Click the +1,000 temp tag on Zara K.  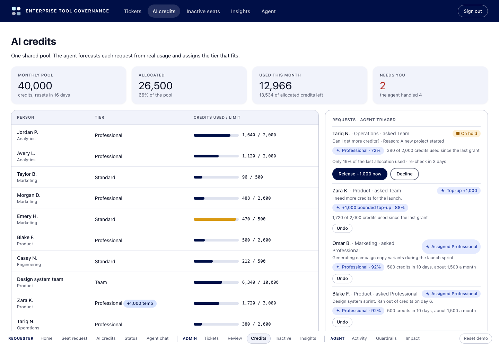(x=140, y=303)
